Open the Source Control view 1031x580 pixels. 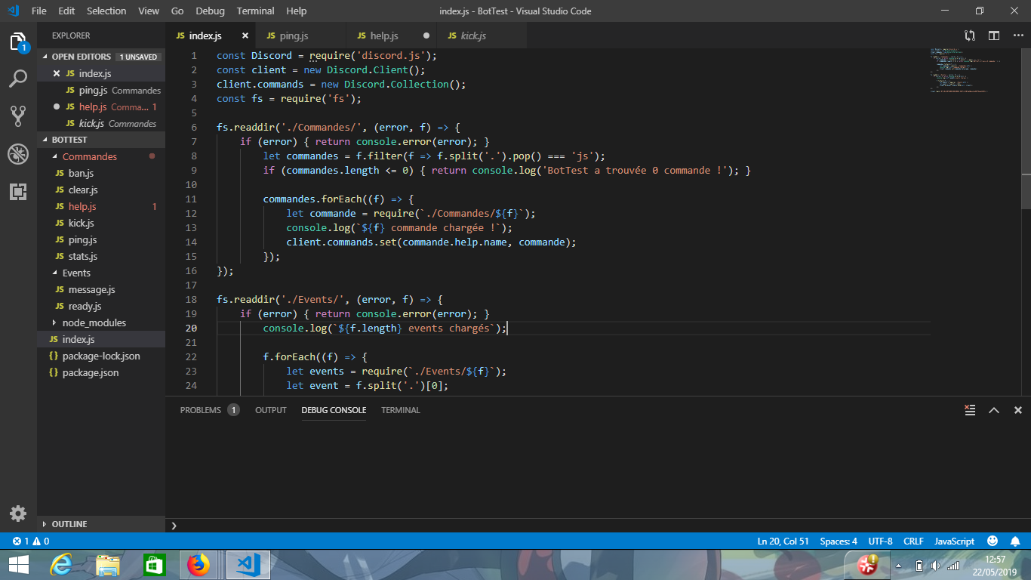(18, 116)
